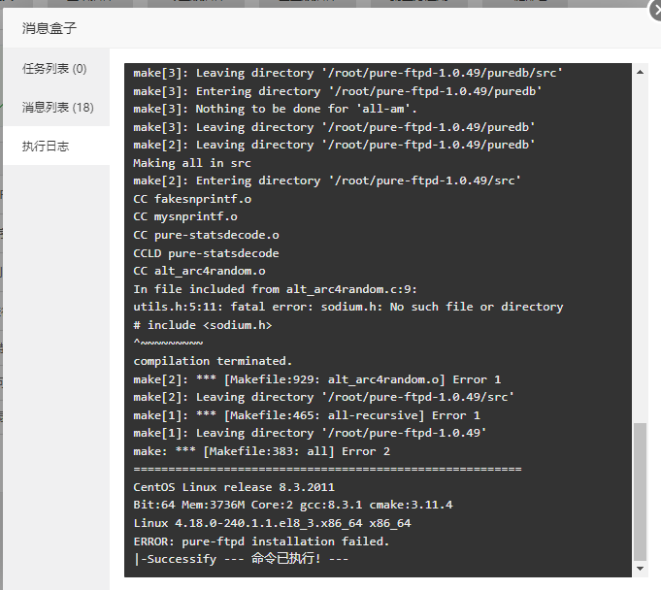Screen dimensions: 661x590
Task: Click the log scrollbar down arrow
Action: 640,569
